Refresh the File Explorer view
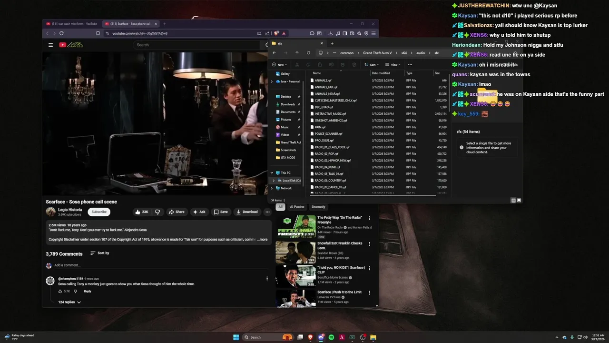The width and height of the screenshot is (609, 343). point(308,53)
